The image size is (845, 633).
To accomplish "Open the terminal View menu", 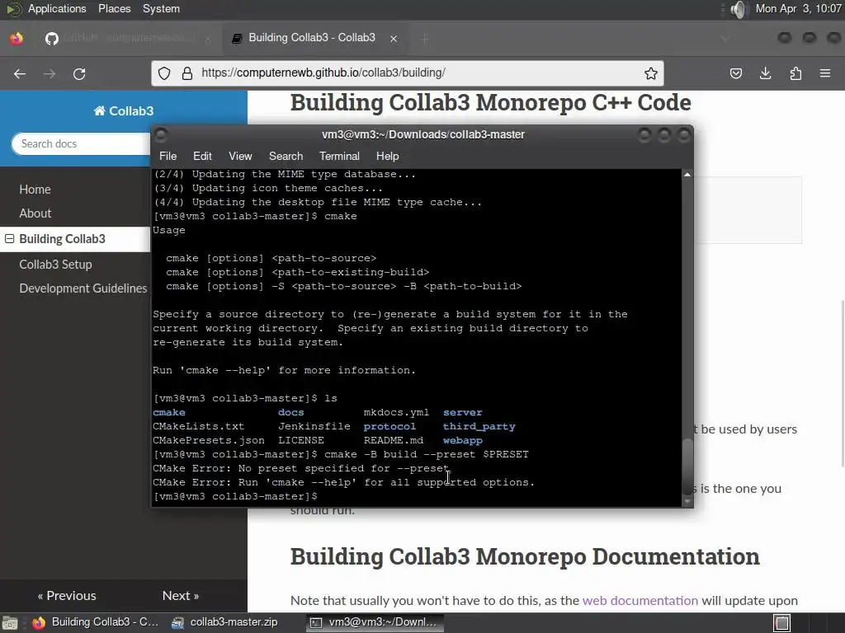I will click(x=240, y=156).
